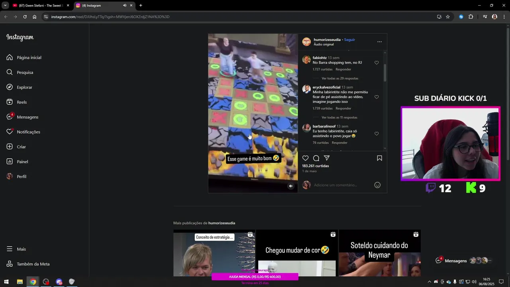510x287 pixels.
Task: Open Discord from the taskbar
Action: coord(59,282)
